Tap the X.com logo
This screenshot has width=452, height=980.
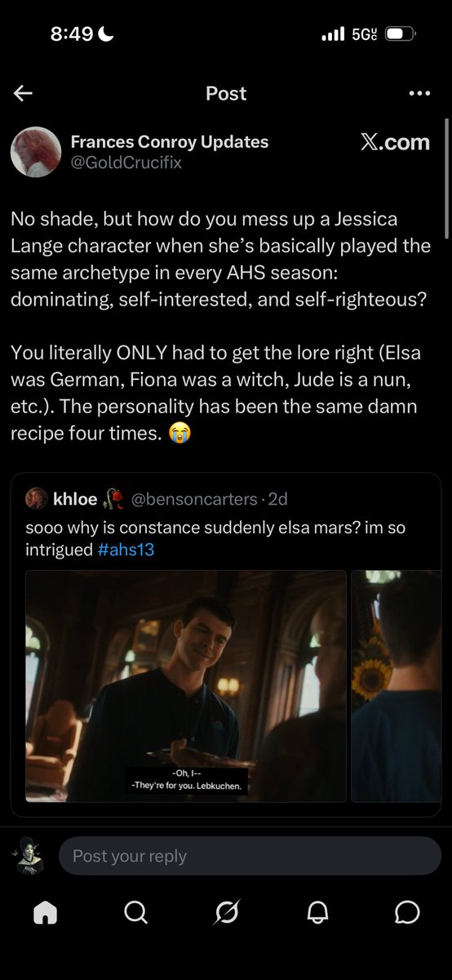(x=394, y=142)
